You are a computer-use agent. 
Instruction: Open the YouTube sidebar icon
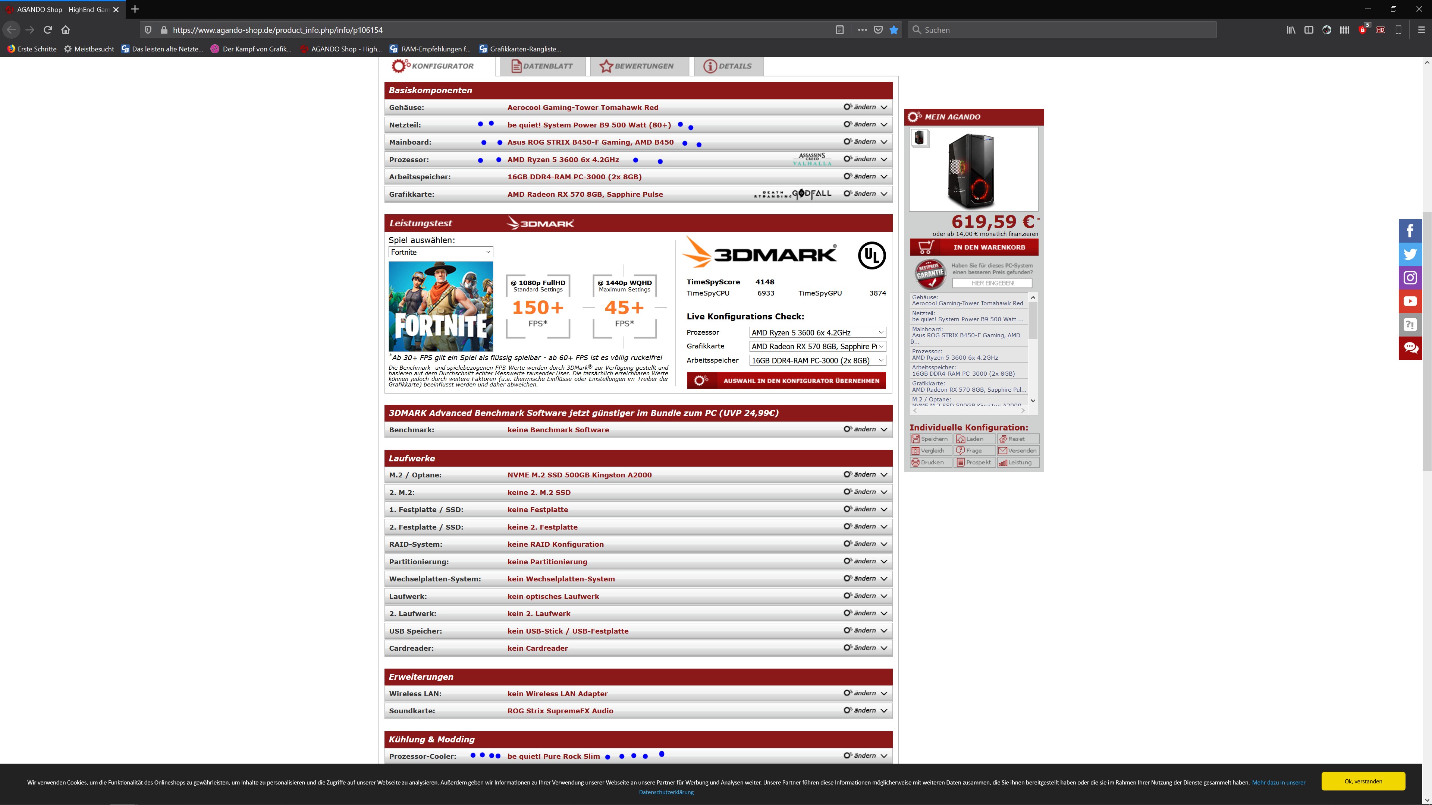tap(1410, 301)
